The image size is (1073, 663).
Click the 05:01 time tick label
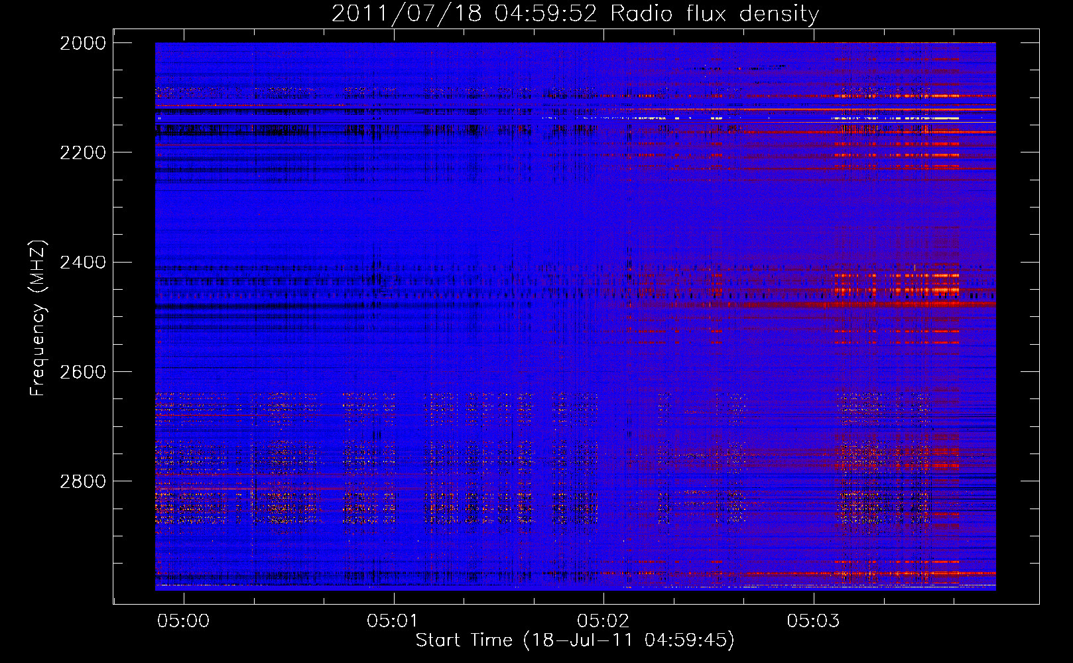393,621
